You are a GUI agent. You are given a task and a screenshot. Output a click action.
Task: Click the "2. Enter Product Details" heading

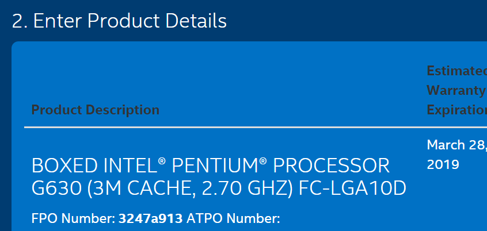pyautogui.click(x=119, y=21)
